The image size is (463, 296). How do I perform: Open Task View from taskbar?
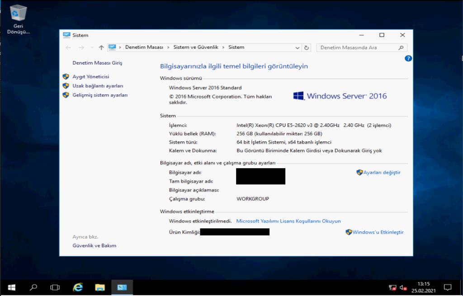click(55, 287)
